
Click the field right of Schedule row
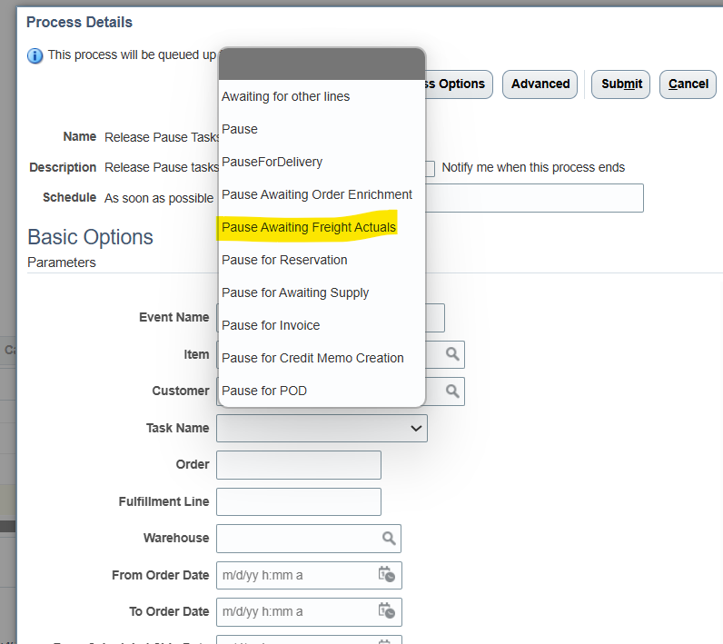pyautogui.click(x=534, y=198)
